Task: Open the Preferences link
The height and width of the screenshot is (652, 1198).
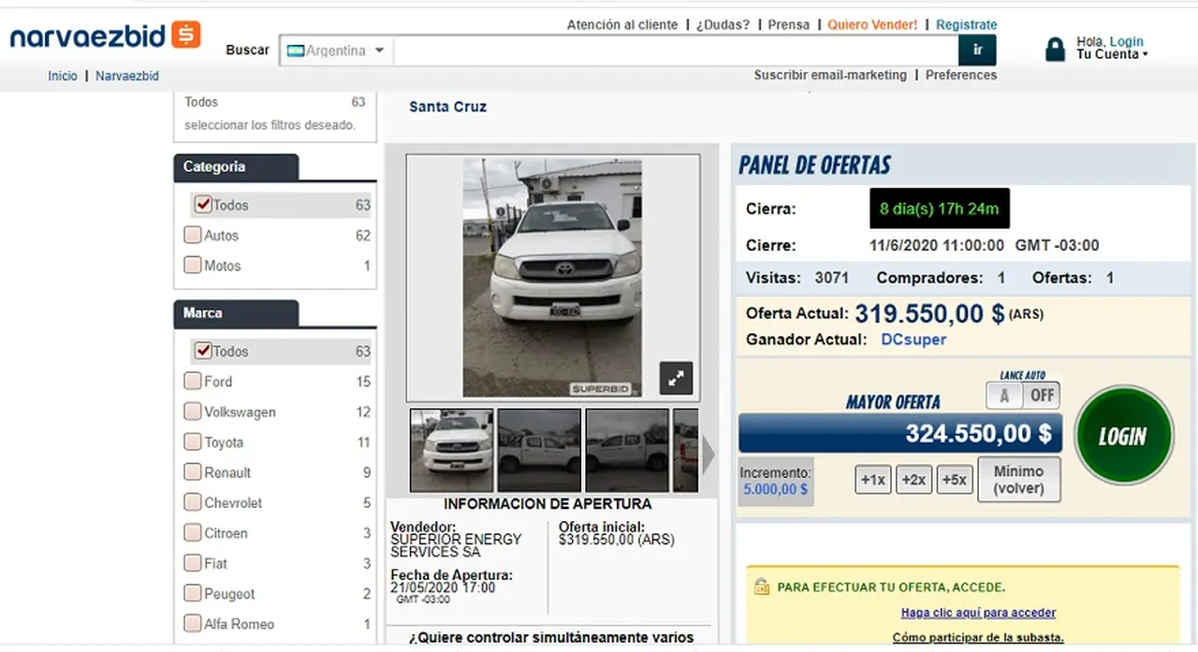Action: [961, 75]
